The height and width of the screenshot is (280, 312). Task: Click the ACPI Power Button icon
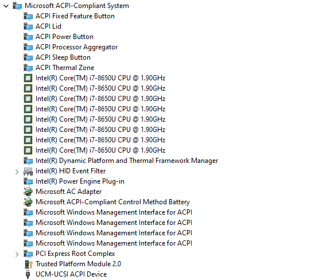(x=28, y=37)
